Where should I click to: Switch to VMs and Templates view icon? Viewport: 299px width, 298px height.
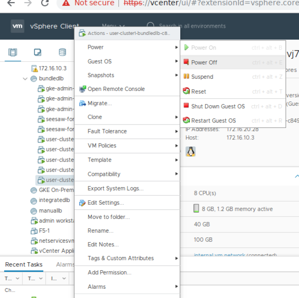point(37,52)
